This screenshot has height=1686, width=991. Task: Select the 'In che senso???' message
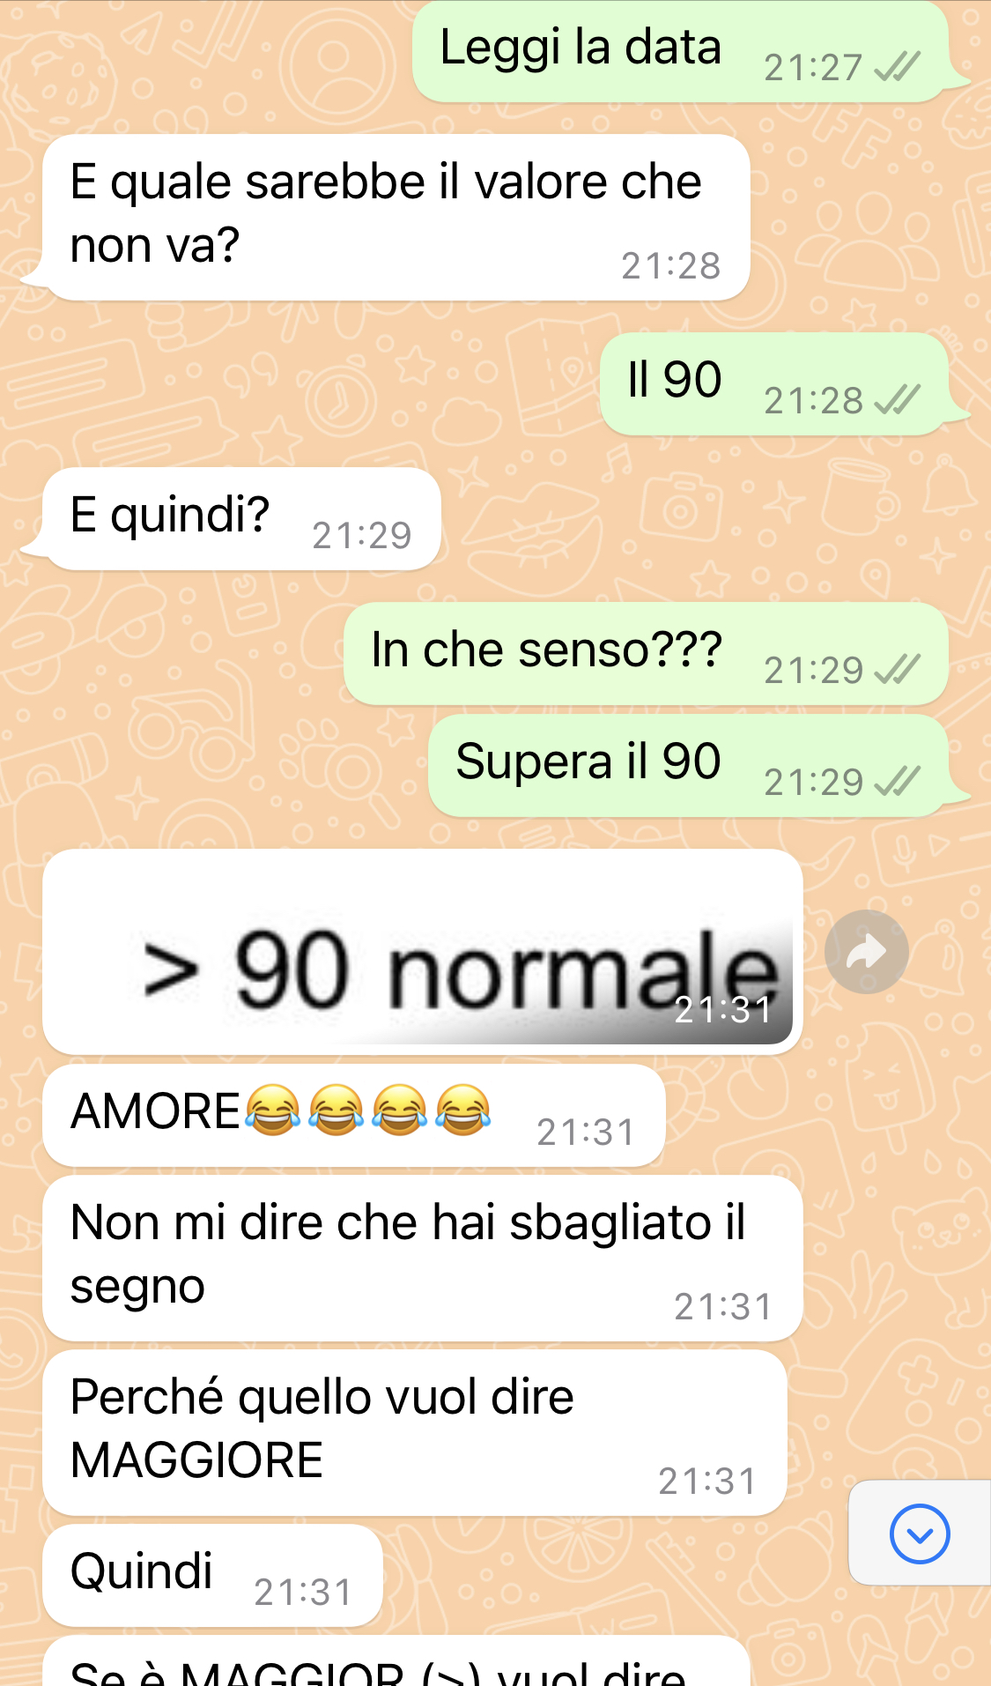646,653
